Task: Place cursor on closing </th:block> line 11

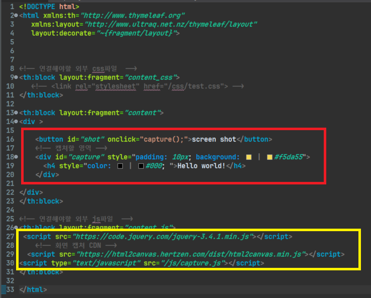Action: pyautogui.click(x=41, y=95)
